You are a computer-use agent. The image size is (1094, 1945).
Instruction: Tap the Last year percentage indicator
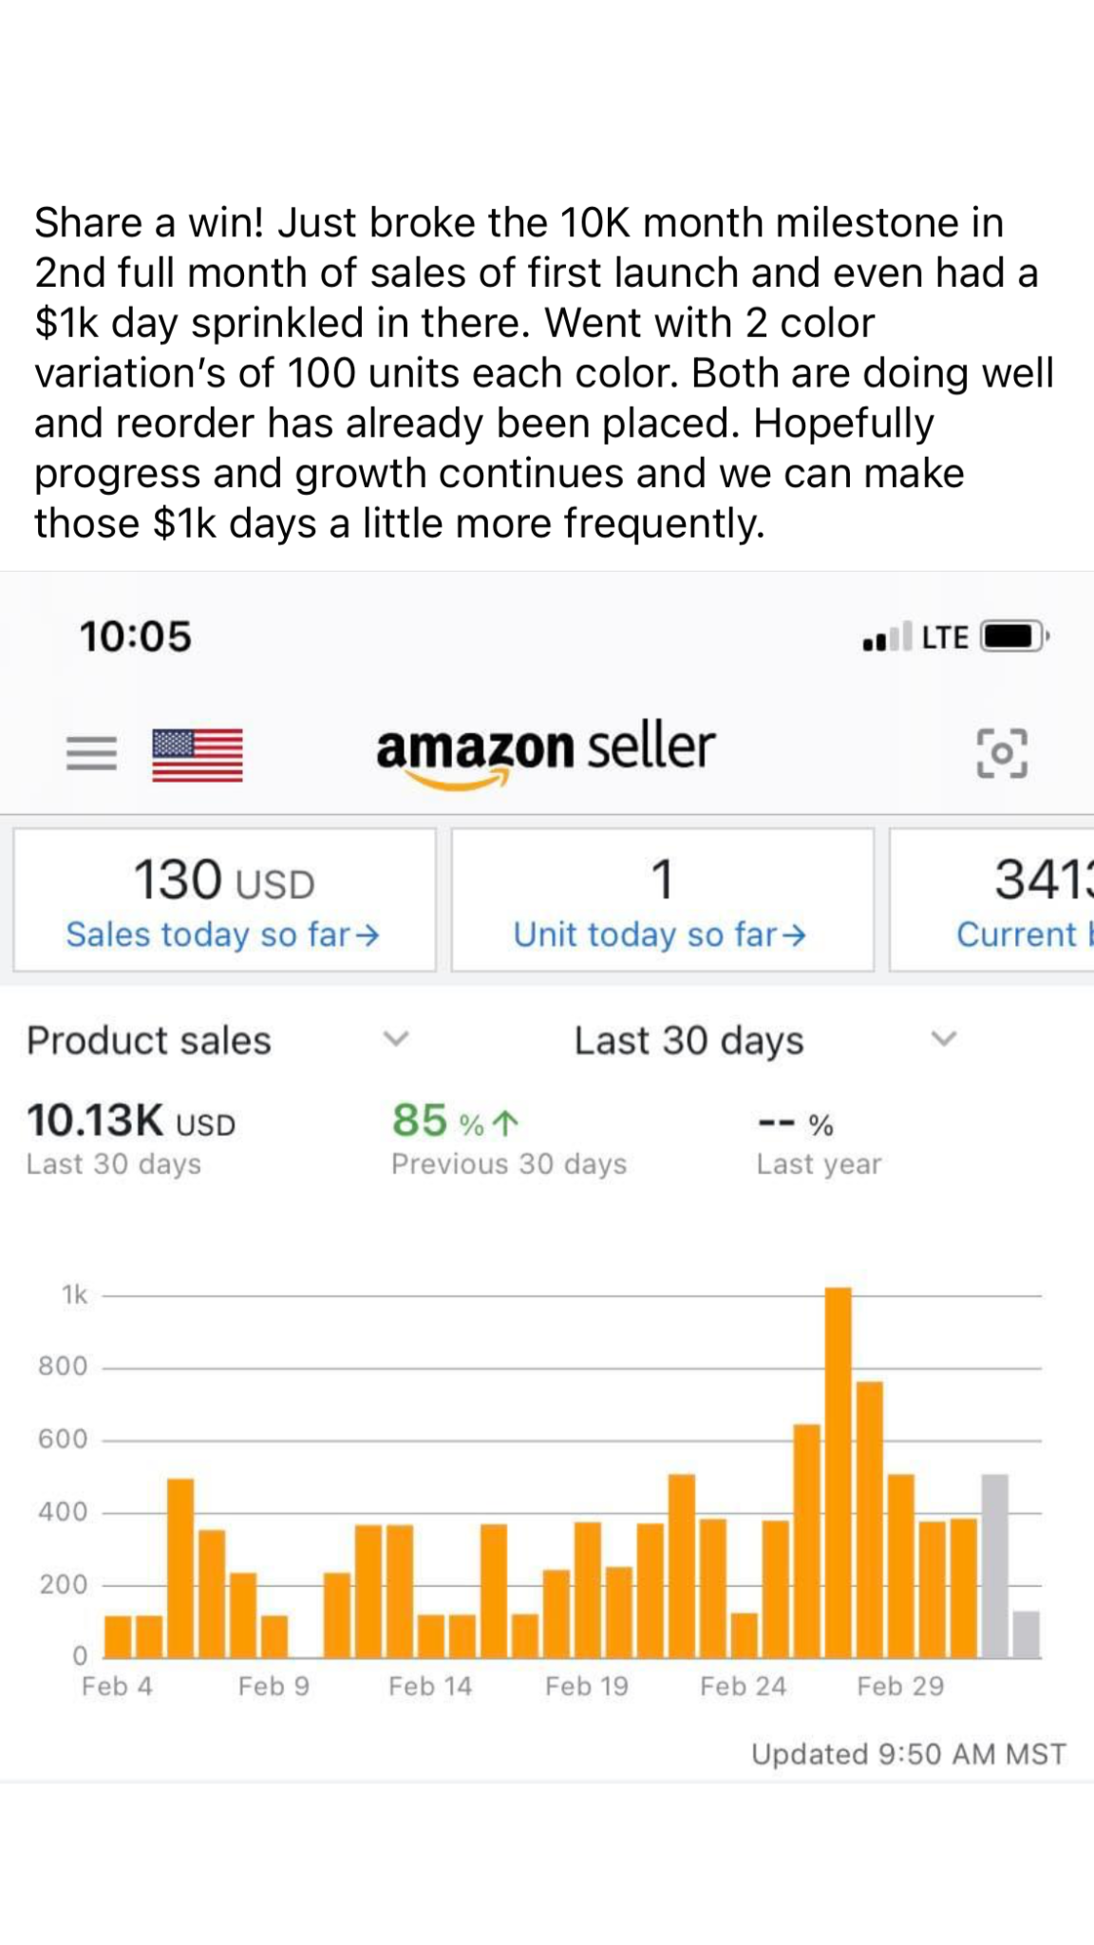click(798, 1126)
